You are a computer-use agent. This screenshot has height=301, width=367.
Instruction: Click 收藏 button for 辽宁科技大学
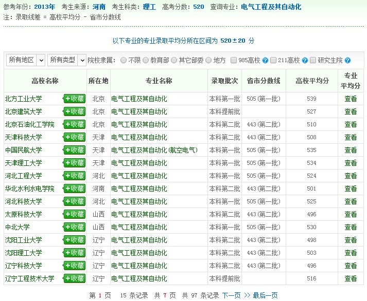[x=74, y=266]
